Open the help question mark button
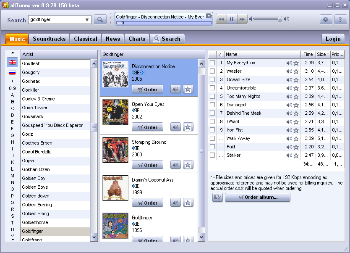 tap(340, 19)
